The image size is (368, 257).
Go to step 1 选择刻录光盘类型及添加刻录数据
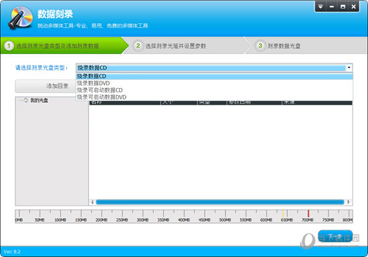tap(64, 45)
